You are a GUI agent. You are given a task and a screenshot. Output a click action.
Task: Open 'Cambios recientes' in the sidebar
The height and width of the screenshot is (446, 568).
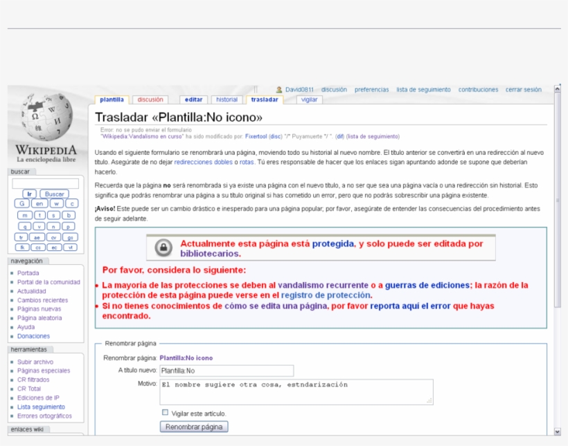click(42, 300)
